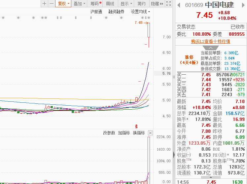Viewport: 247px width, 184px height.
Task: Collapse the 涨停 details panel
Action: point(211,48)
